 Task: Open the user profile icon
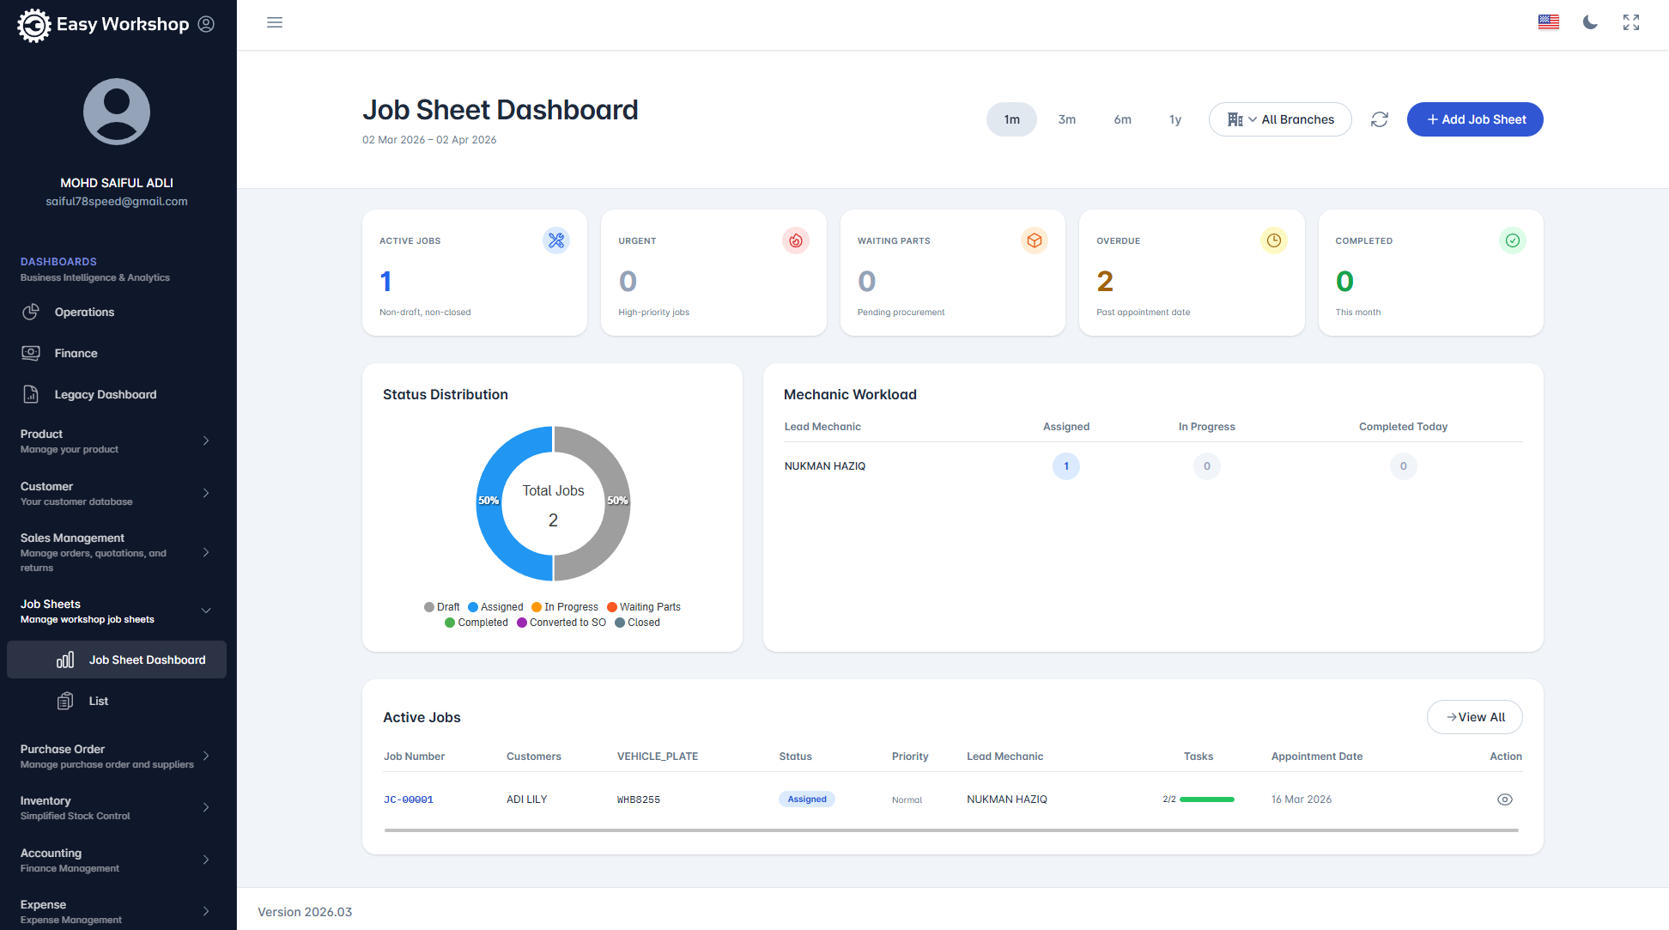pyautogui.click(x=206, y=24)
